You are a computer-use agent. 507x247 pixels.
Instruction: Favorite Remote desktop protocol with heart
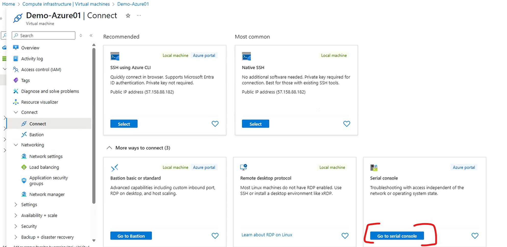click(345, 236)
